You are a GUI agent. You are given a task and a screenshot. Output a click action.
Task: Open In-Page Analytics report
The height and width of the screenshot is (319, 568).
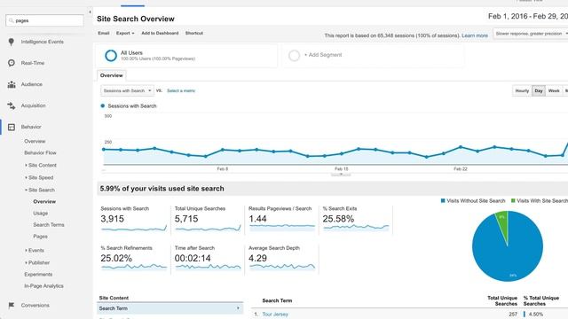coord(43,285)
